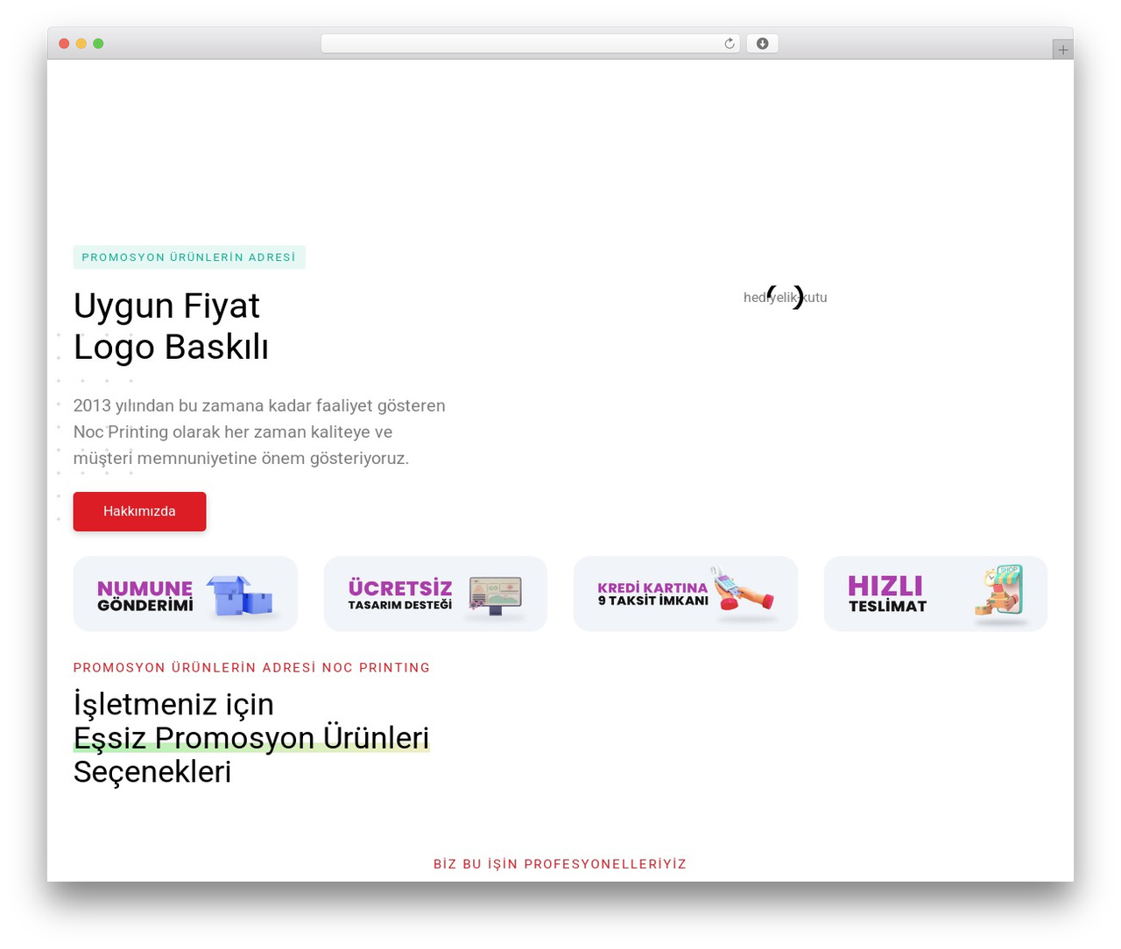Screen dimensions: 1121x949
Task: Click the shop delivery icon in Hızlı Teslimat
Action: coord(1000,591)
